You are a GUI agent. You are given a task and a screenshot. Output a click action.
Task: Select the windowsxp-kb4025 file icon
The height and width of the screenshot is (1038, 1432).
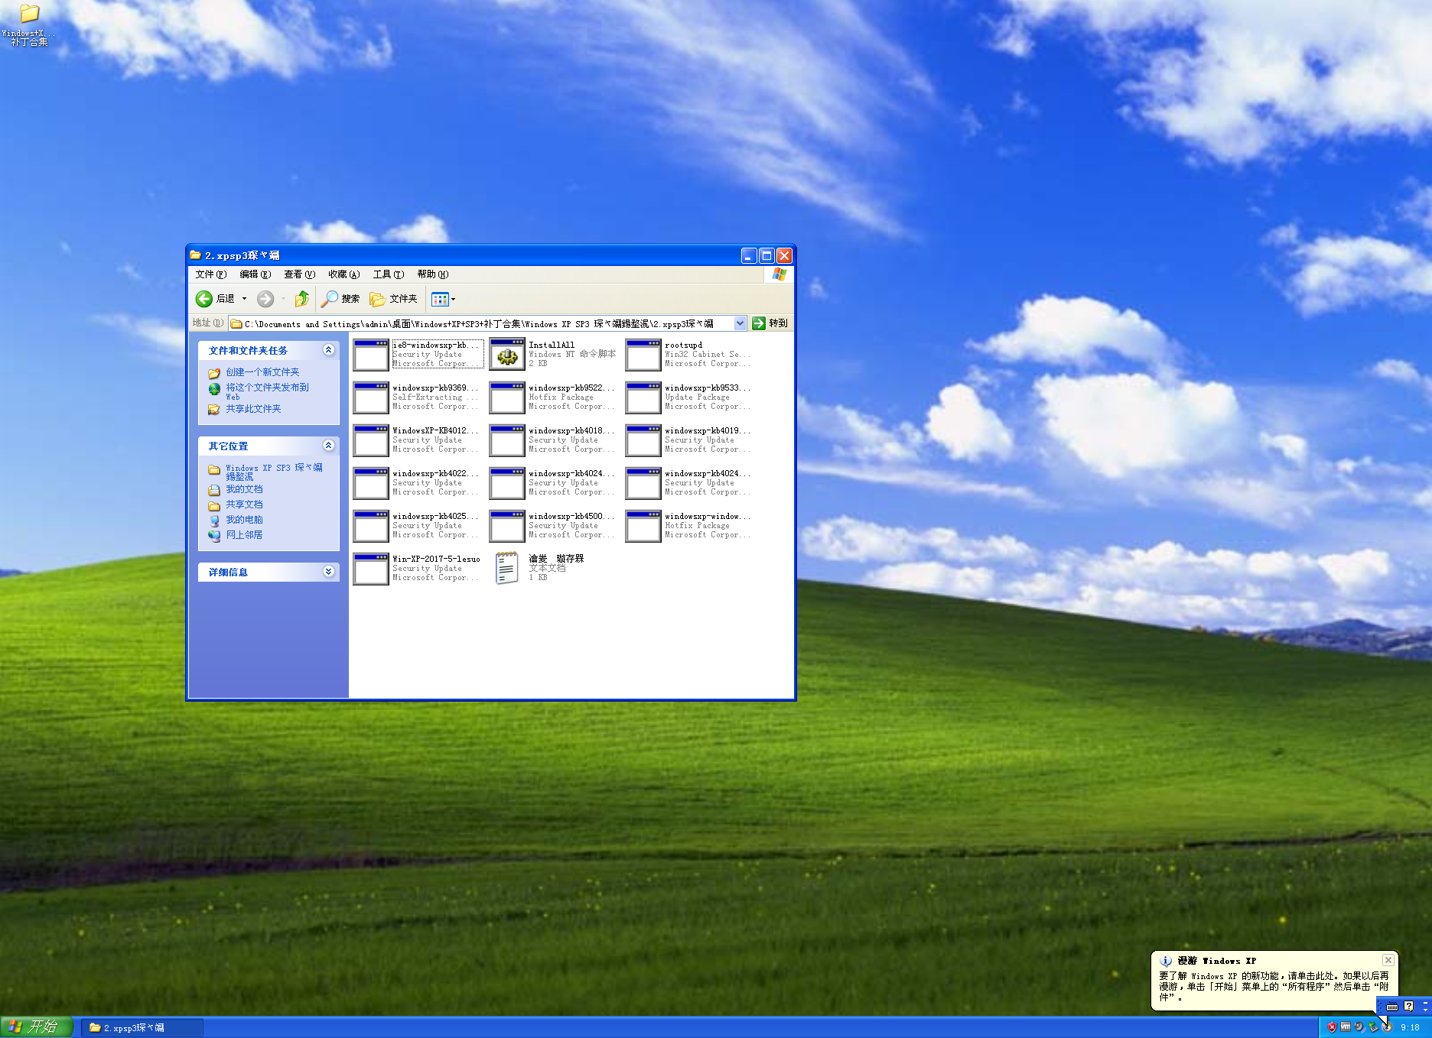click(x=371, y=527)
